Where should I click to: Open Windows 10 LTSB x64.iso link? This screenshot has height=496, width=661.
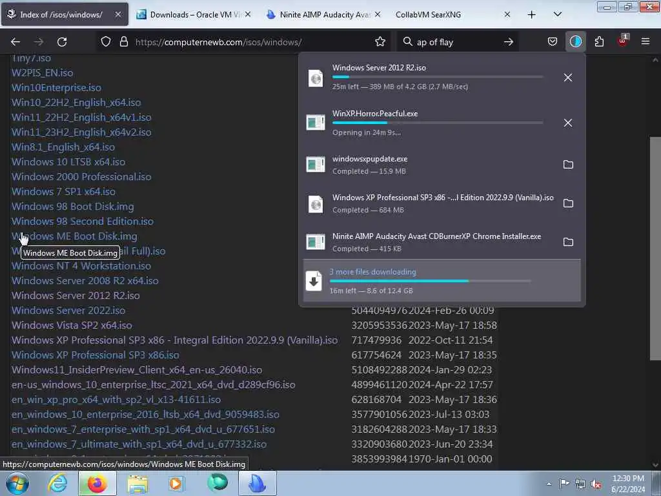pos(68,162)
